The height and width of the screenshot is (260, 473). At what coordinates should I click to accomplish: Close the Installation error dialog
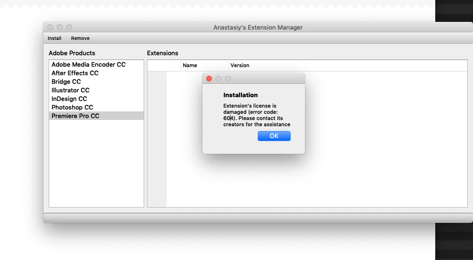click(x=209, y=79)
